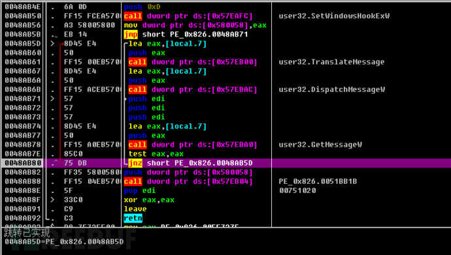Click the marker arrow beside address 0048AB8F
451x255 pixels.
click(x=52, y=200)
